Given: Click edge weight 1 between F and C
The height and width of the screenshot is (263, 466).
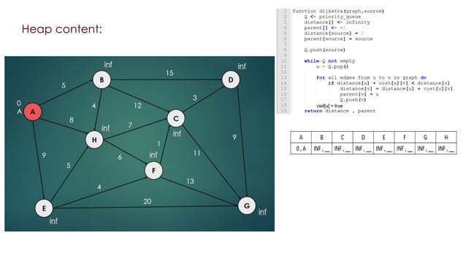Looking at the screenshot, I should (x=158, y=144).
